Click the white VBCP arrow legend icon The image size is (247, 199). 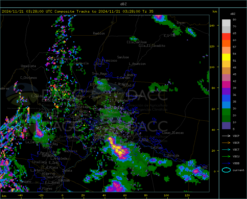point(226,136)
